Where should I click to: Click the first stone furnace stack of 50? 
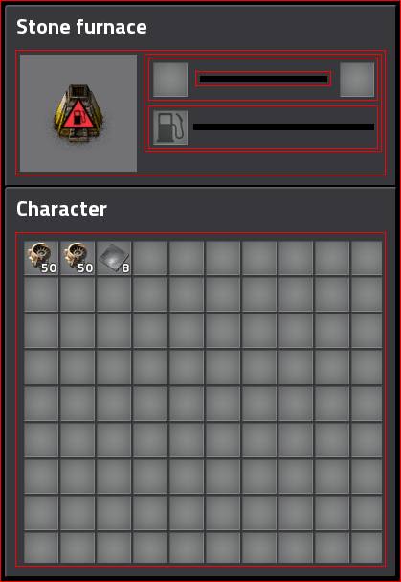coord(41,258)
